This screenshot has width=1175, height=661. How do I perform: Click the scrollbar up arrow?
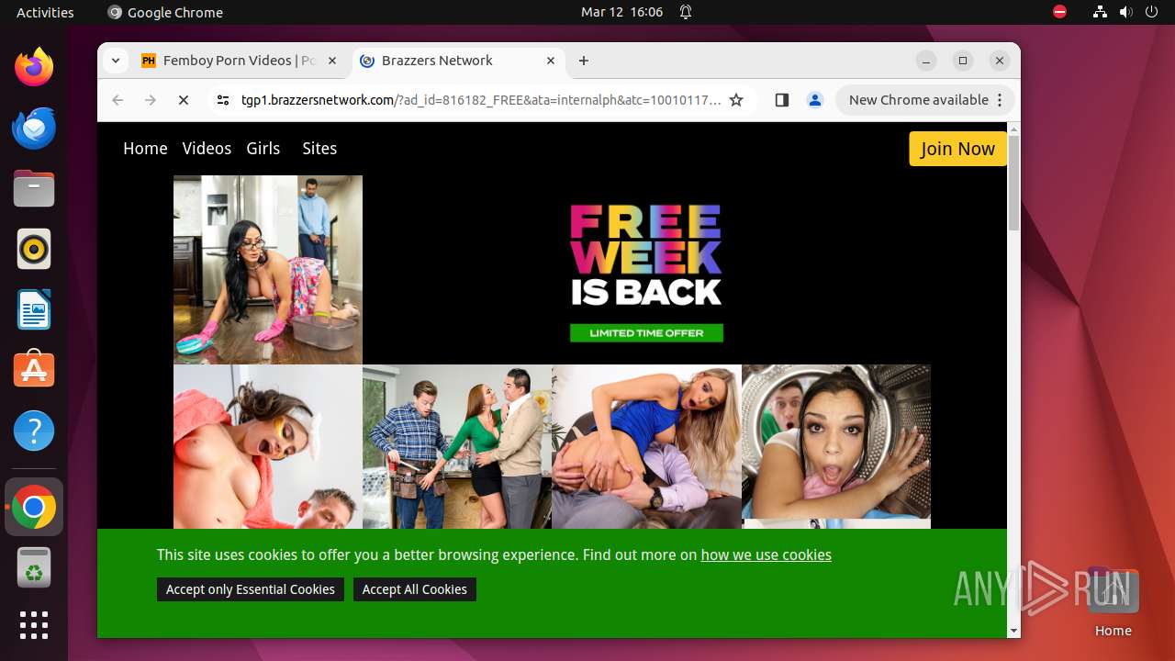1013,129
